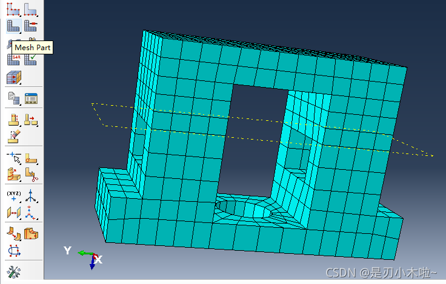Click the Partition Cell tool icon
This screenshot has height=284, width=446.
pos(13,176)
